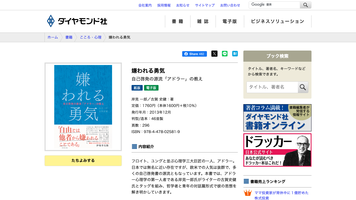This screenshot has height=200, width=356.
Task: Go to ホーム breadcrumb
Action: (x=53, y=37)
